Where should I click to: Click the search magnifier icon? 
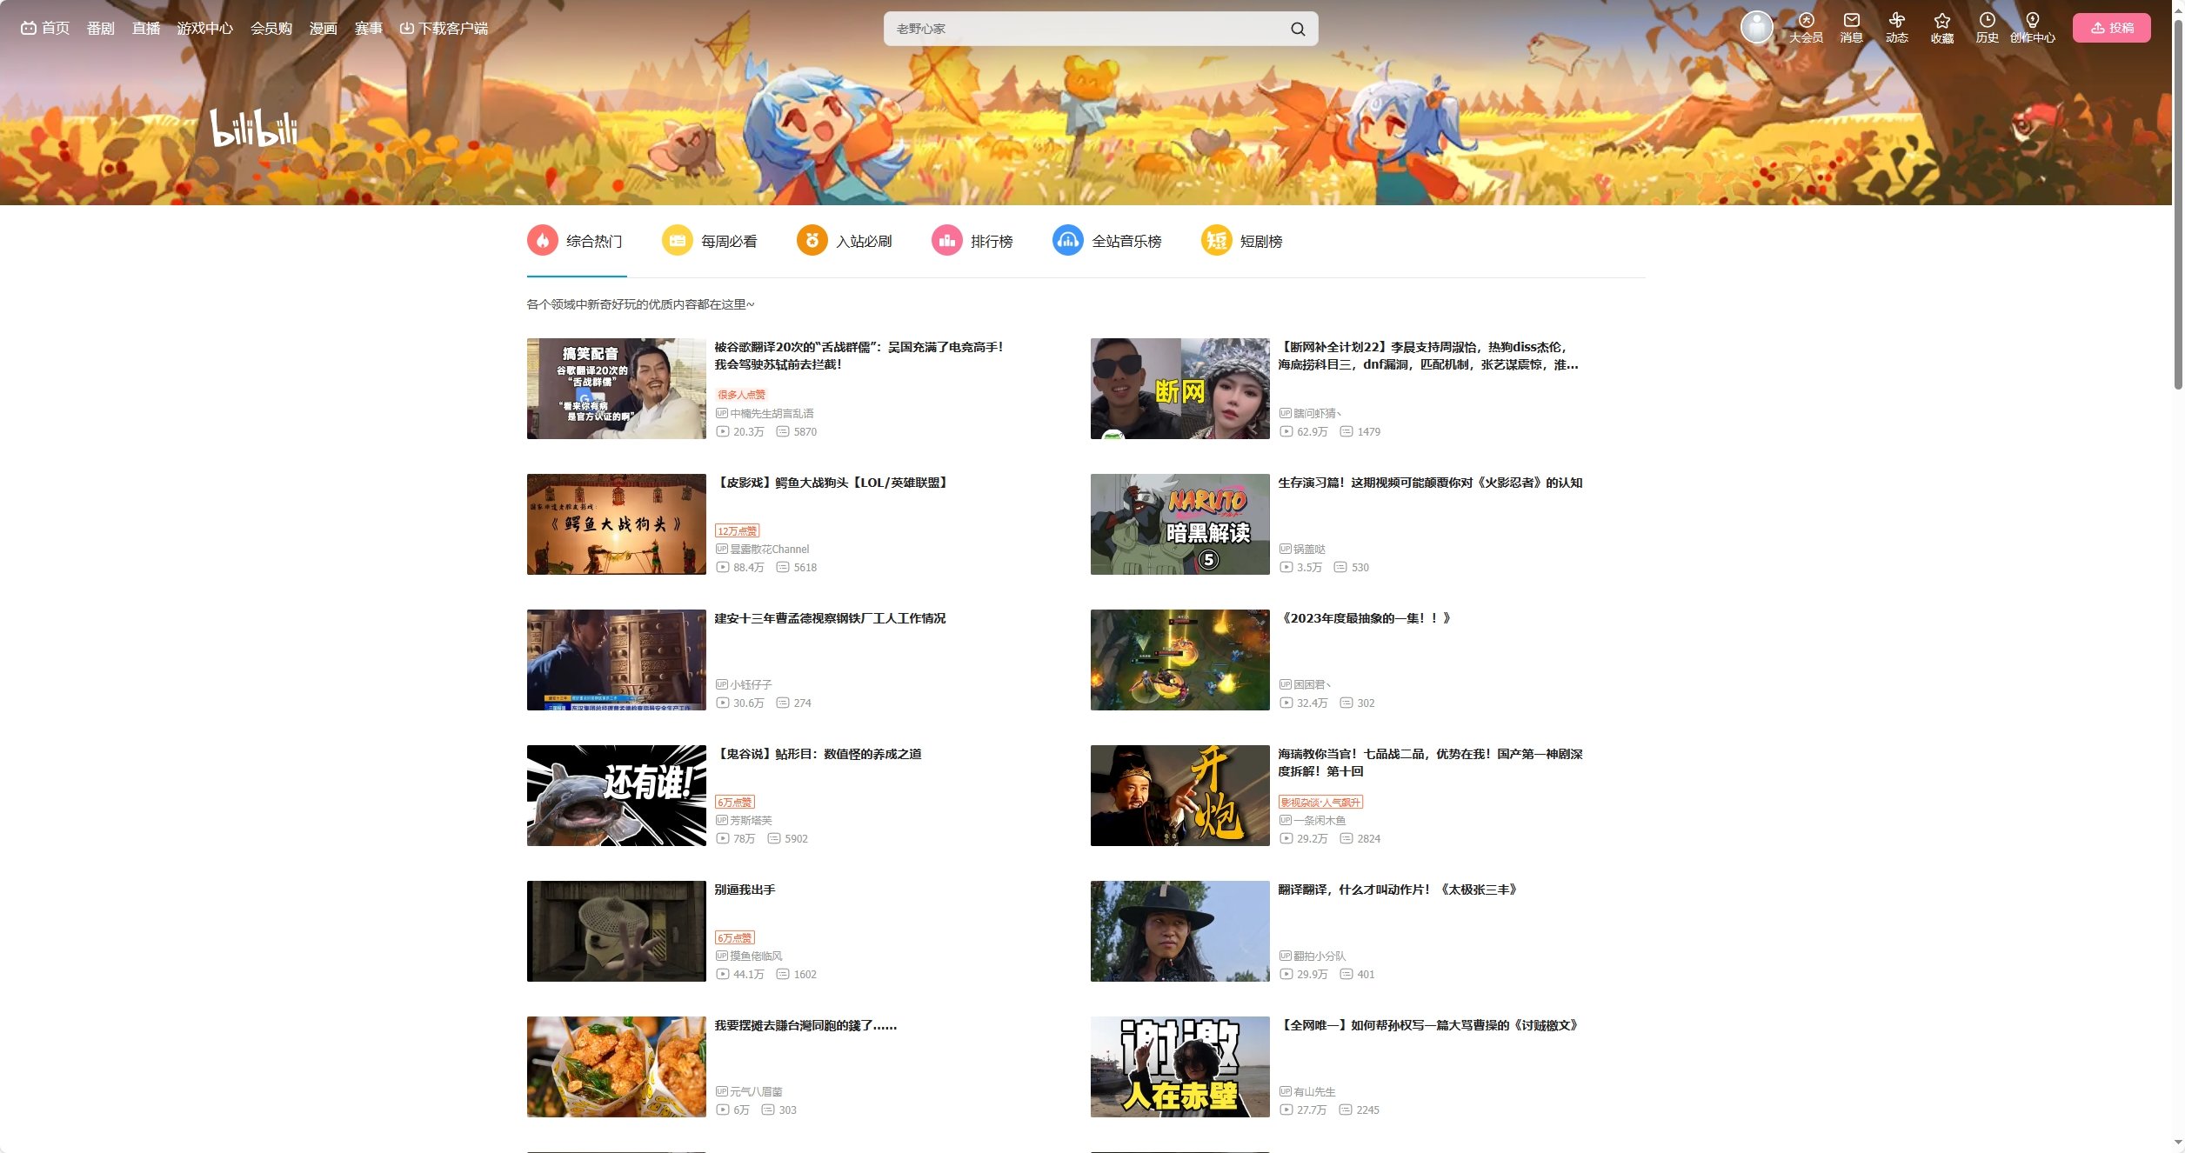point(1297,29)
